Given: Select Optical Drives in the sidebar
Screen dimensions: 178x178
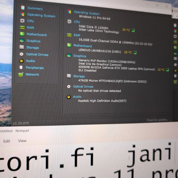Looking at the screenshot, I should click(37, 55).
